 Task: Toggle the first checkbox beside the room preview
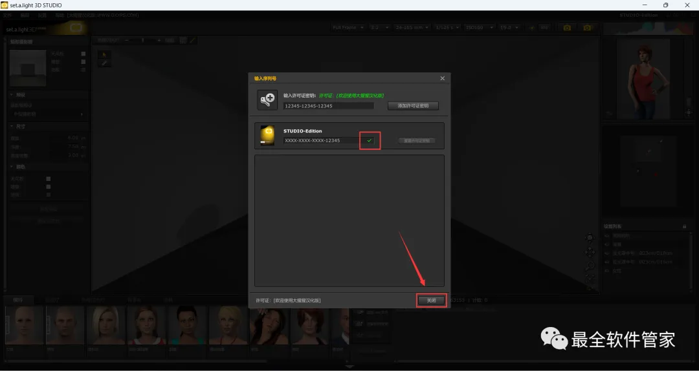tap(83, 54)
